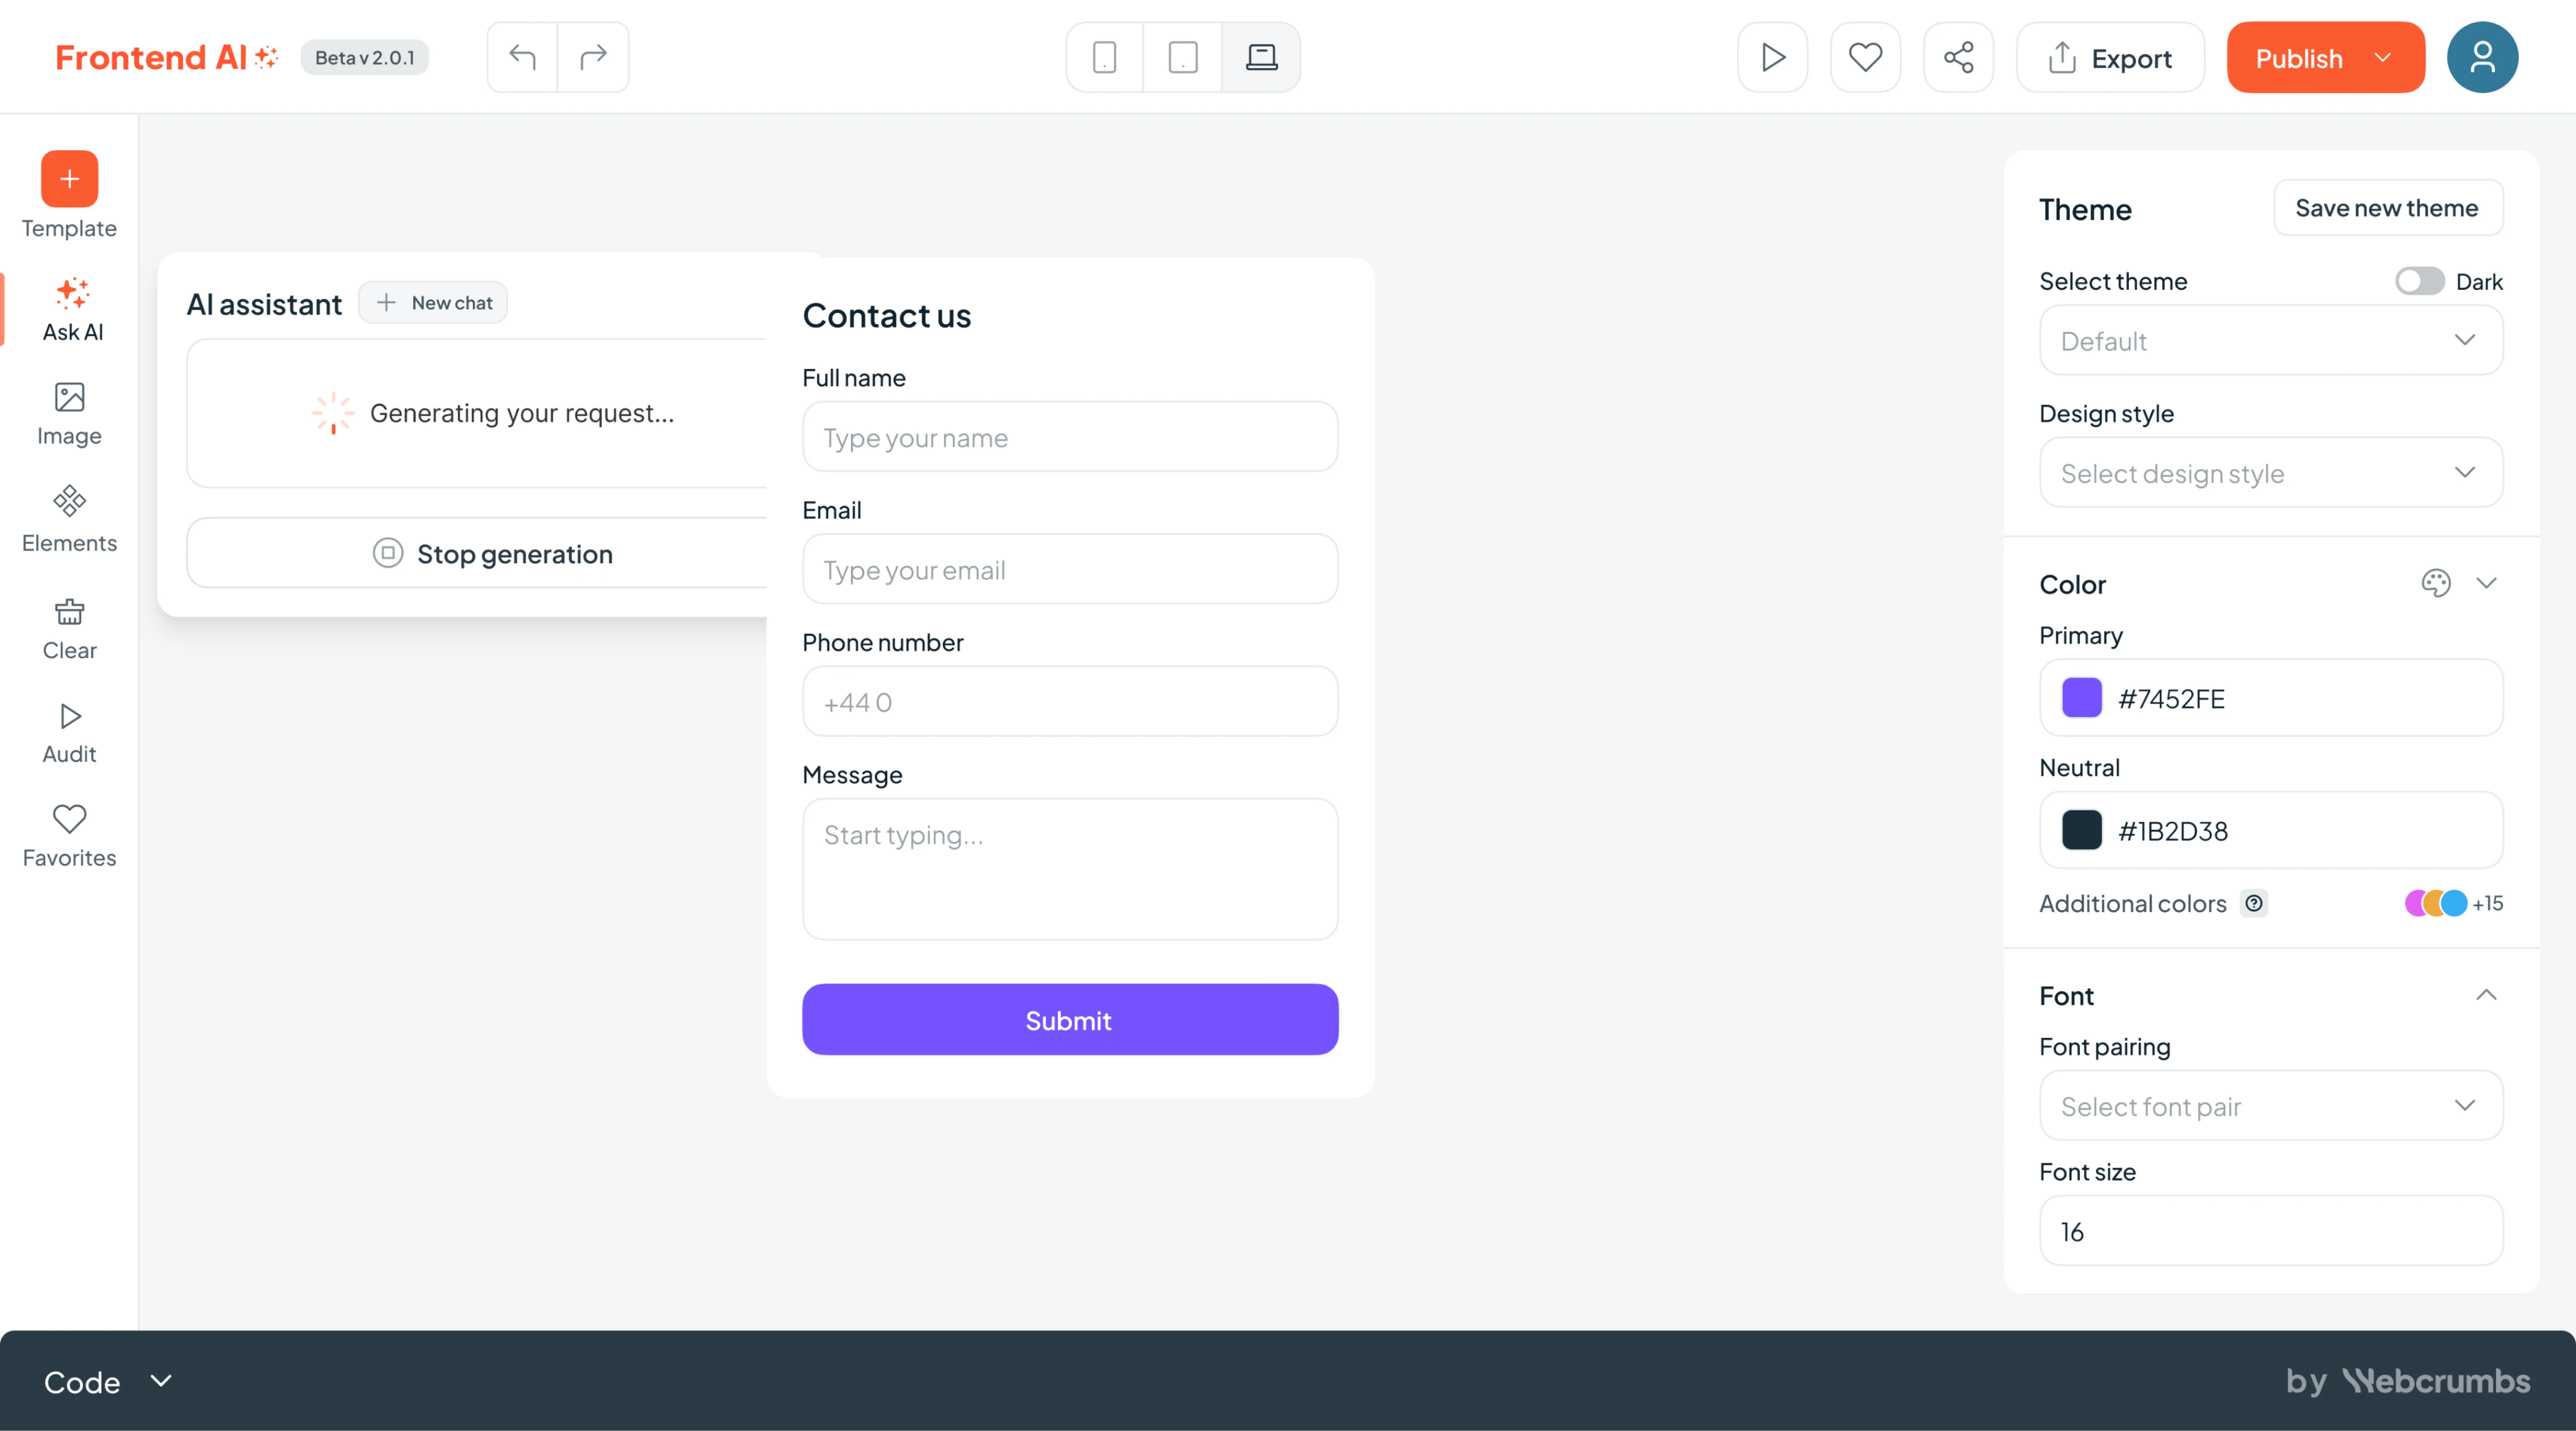The image size is (2576, 1431).
Task: Open the Default theme dropdown
Action: click(2271, 341)
